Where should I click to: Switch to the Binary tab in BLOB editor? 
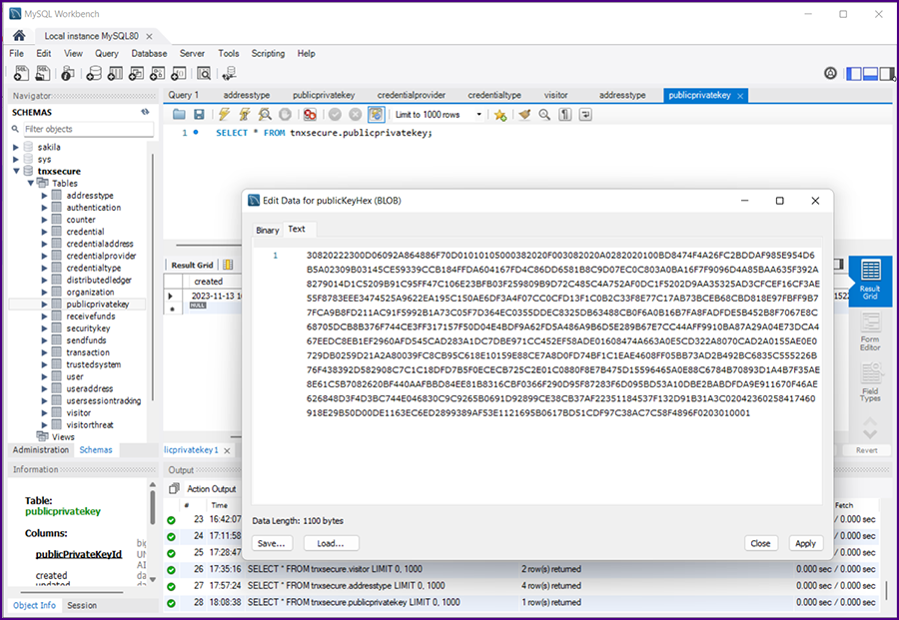(267, 230)
